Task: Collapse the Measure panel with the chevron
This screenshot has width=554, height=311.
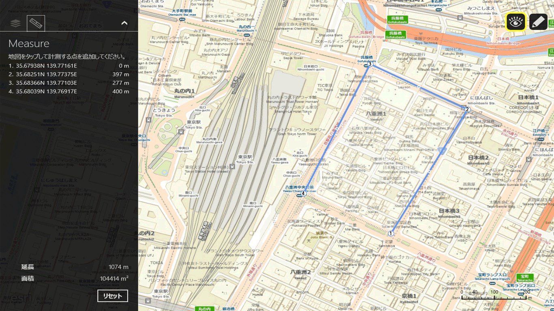Action: click(x=125, y=23)
